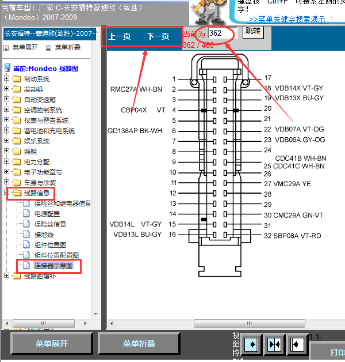Viewport: 345px width, 362px height.
Task: Expand the 线路图增补 tree node
Action: click(7, 276)
